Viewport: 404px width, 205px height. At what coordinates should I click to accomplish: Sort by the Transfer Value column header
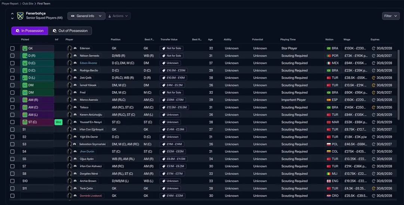(169, 39)
